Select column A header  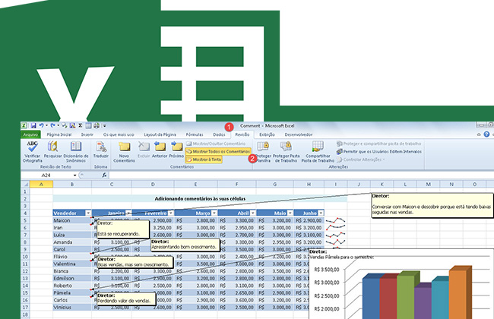[x=41, y=185]
